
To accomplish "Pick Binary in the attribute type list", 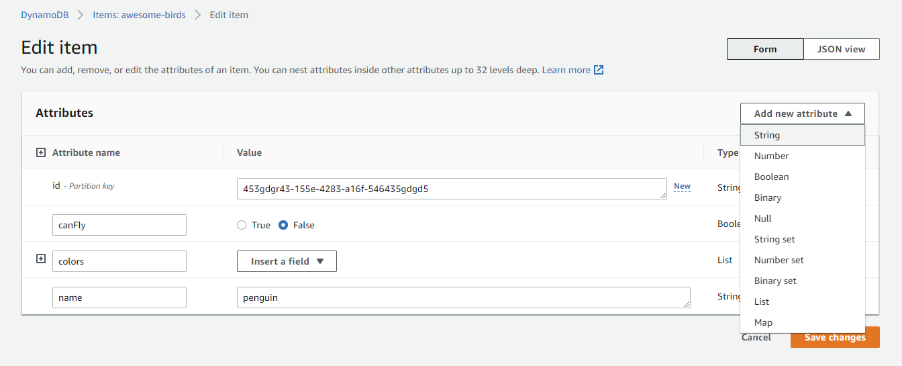I will (768, 197).
